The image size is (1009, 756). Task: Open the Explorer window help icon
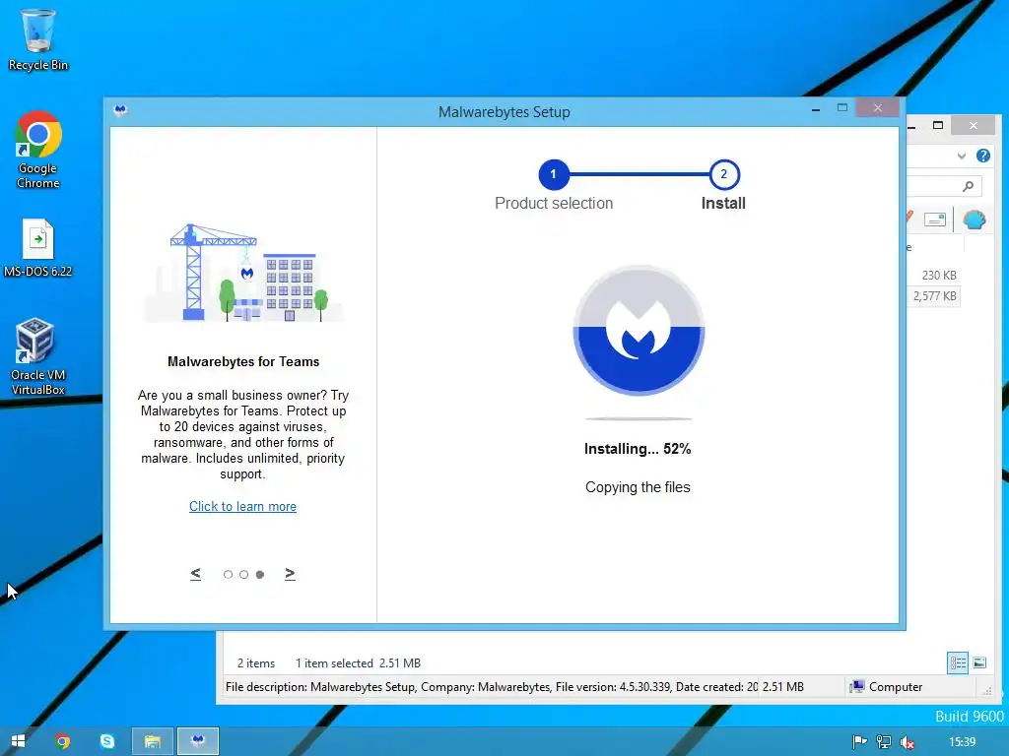(983, 156)
